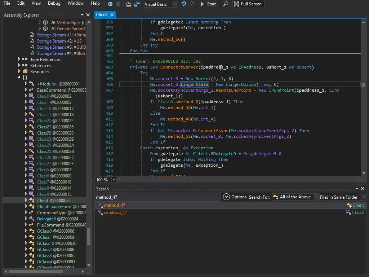Open the Debug menu
369x277 pixels.
[54, 3]
